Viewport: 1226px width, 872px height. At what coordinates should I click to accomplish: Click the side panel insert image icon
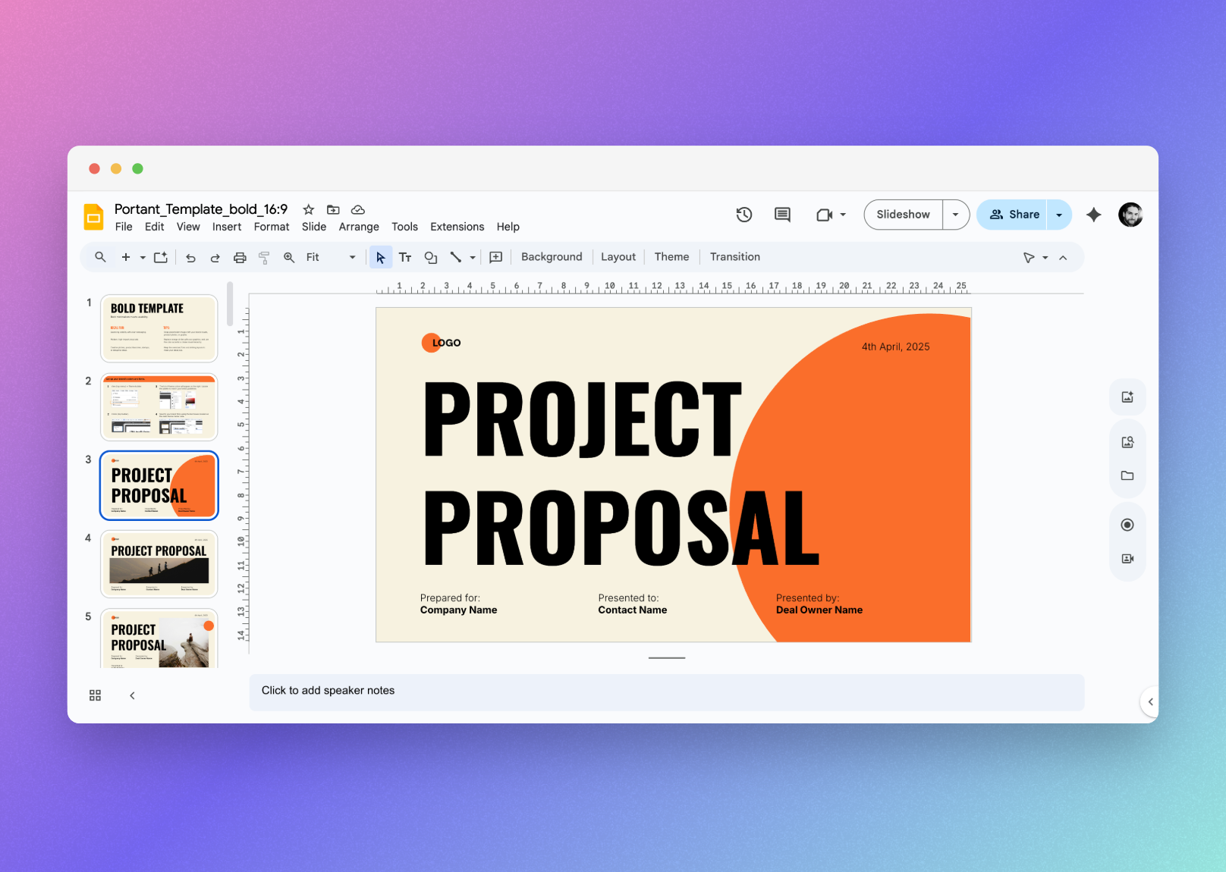click(1127, 397)
